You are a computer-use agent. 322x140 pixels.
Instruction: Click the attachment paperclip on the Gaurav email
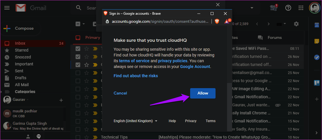coord(278,105)
